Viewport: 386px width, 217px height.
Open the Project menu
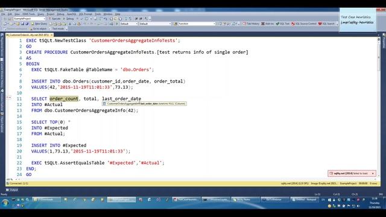coord(51,14)
